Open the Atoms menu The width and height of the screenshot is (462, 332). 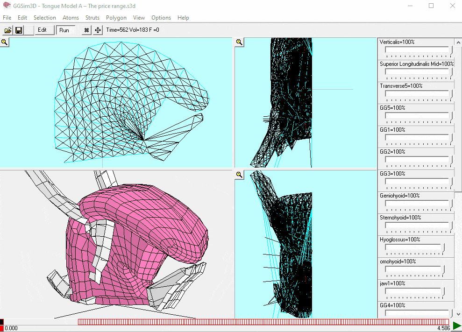(71, 18)
